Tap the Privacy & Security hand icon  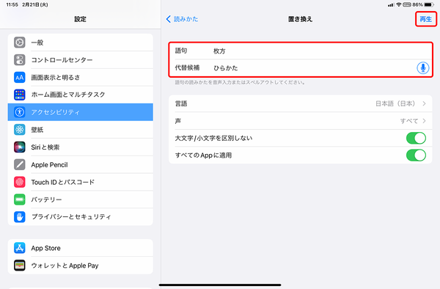coord(20,216)
